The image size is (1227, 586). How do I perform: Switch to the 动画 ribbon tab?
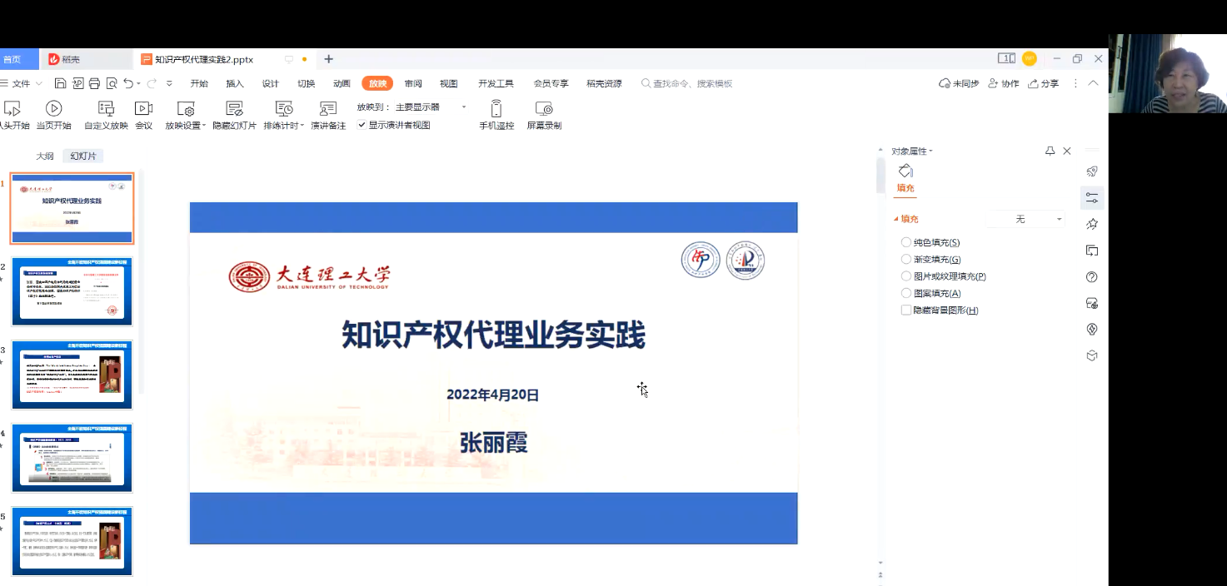(342, 83)
